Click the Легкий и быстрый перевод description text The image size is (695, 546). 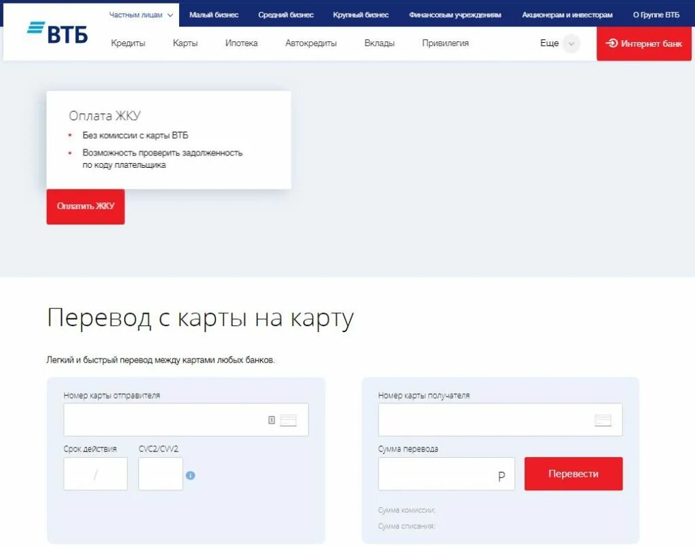point(160,360)
